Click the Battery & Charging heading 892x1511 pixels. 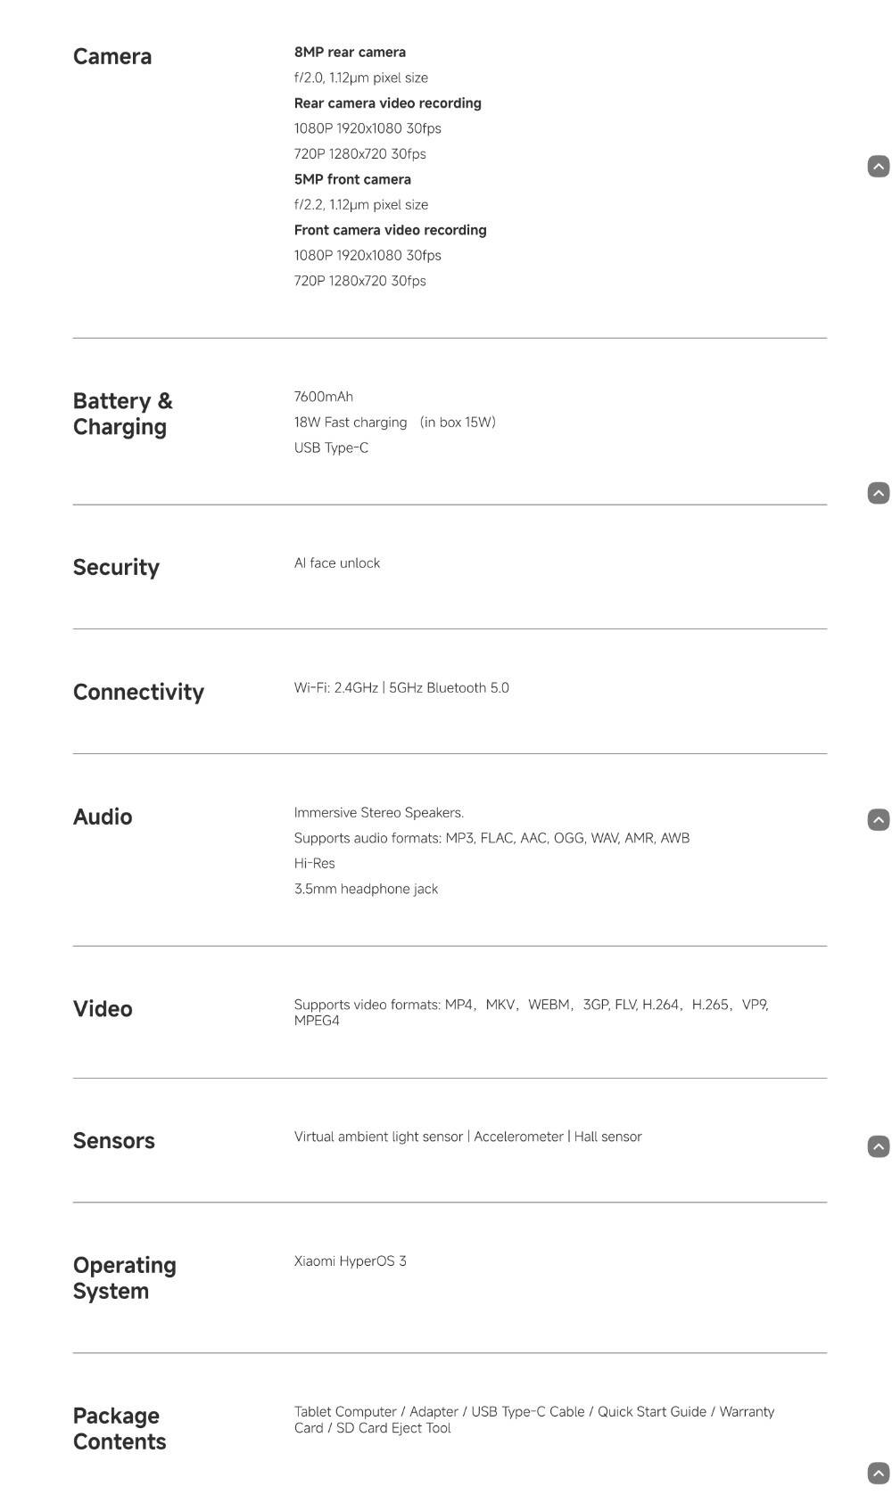[x=122, y=414]
